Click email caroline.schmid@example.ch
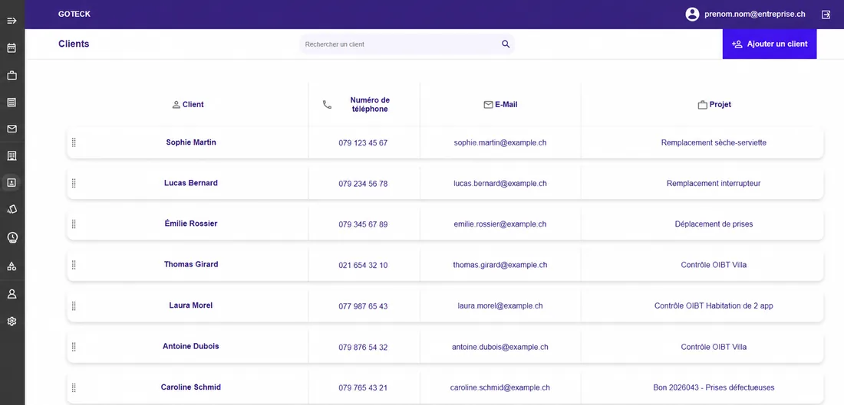Screen dimensions: 844x405 click(500, 387)
